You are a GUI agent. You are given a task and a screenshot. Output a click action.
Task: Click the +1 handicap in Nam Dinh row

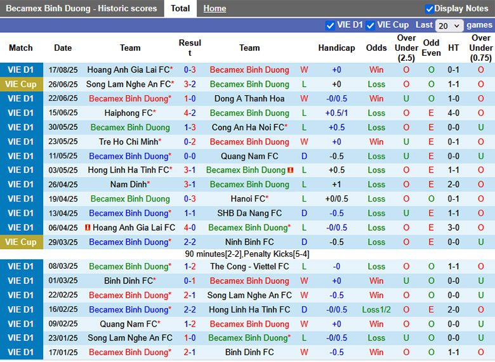click(x=336, y=184)
